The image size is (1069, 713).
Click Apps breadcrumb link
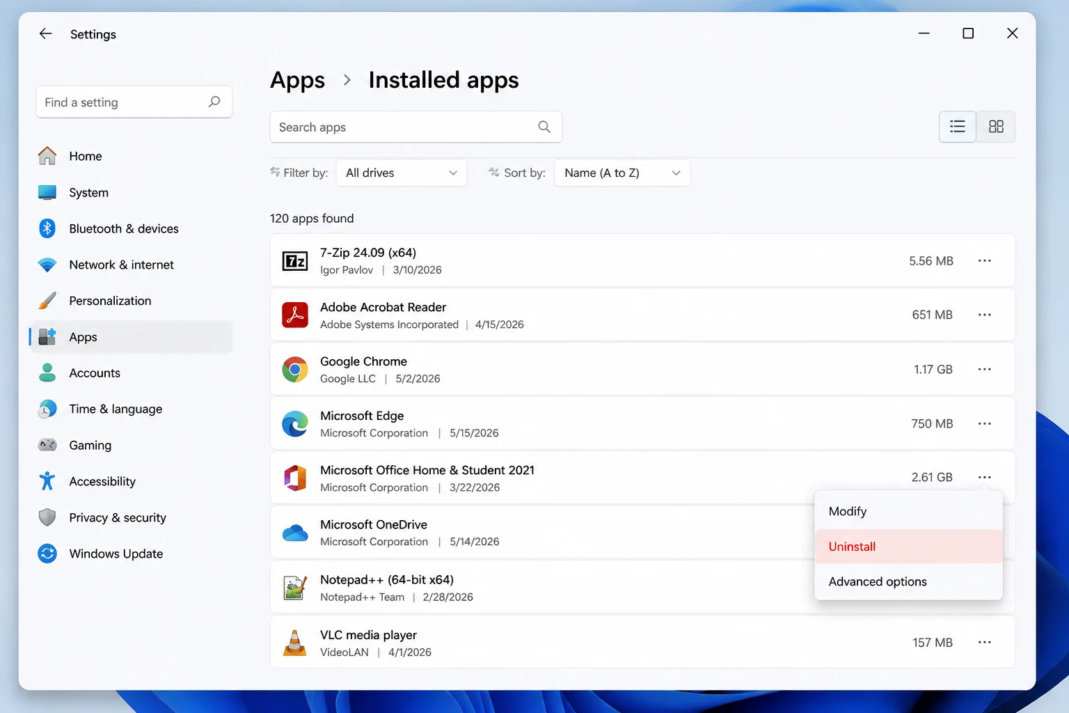click(297, 80)
